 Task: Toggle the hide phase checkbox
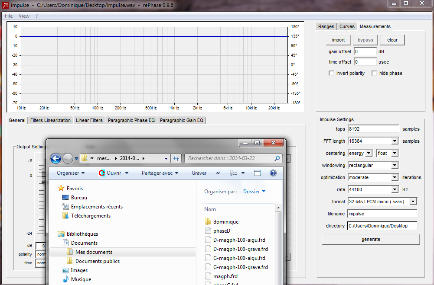(x=374, y=73)
